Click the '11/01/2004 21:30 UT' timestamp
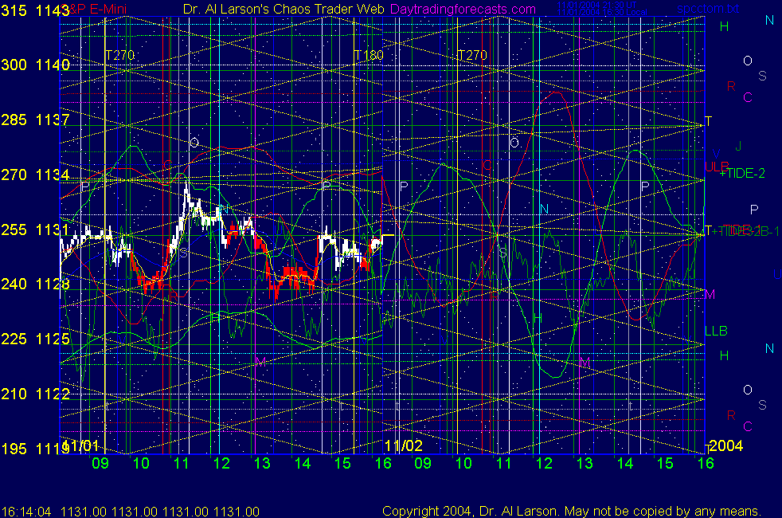This screenshot has width=782, height=518. pyautogui.click(x=596, y=5)
